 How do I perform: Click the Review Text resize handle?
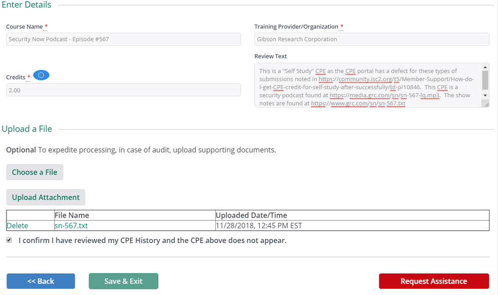(486, 104)
